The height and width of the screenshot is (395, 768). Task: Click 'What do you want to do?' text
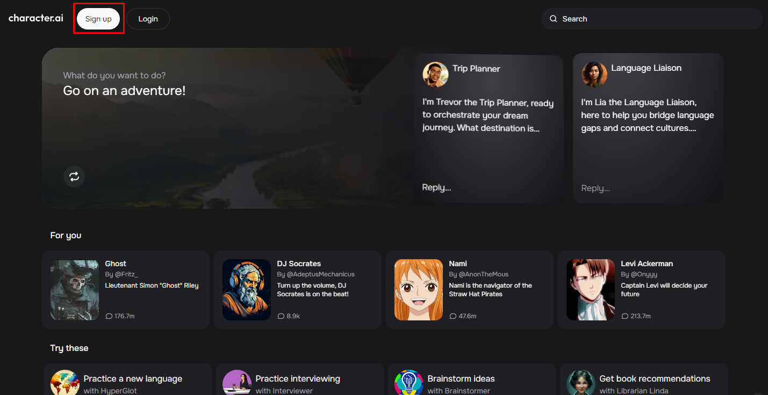coord(114,75)
